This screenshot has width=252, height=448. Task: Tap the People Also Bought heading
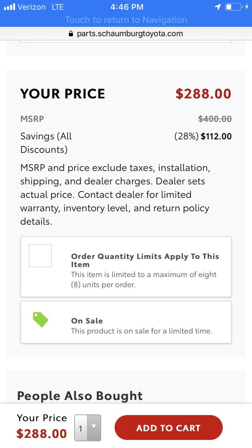tap(80, 396)
